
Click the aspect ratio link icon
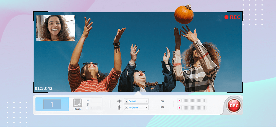point(88,104)
